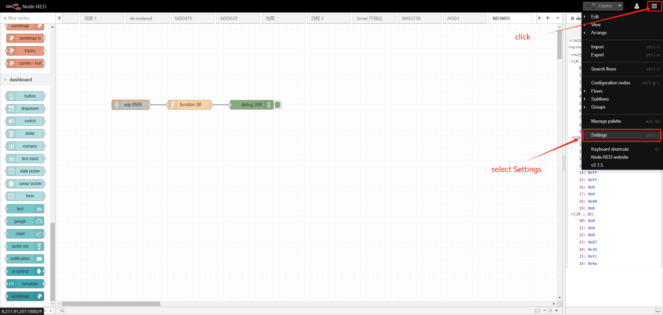Select the chart palette node
The width and height of the screenshot is (663, 315).
click(25, 234)
